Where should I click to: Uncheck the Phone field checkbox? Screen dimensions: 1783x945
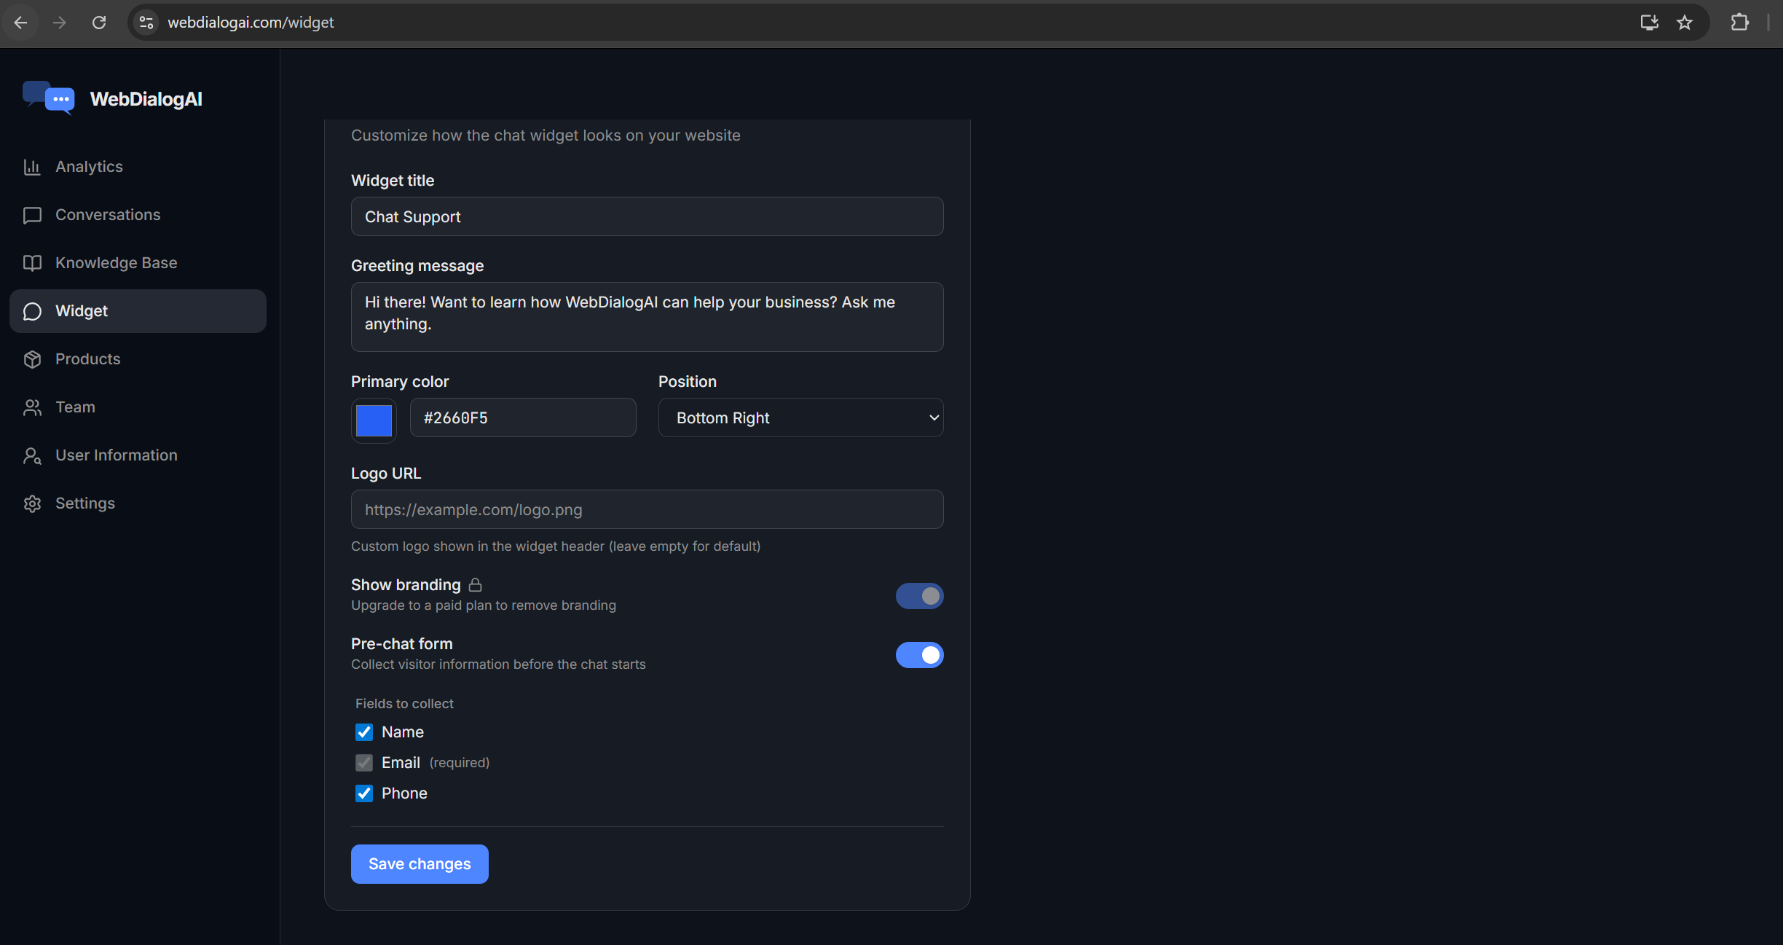(x=364, y=793)
